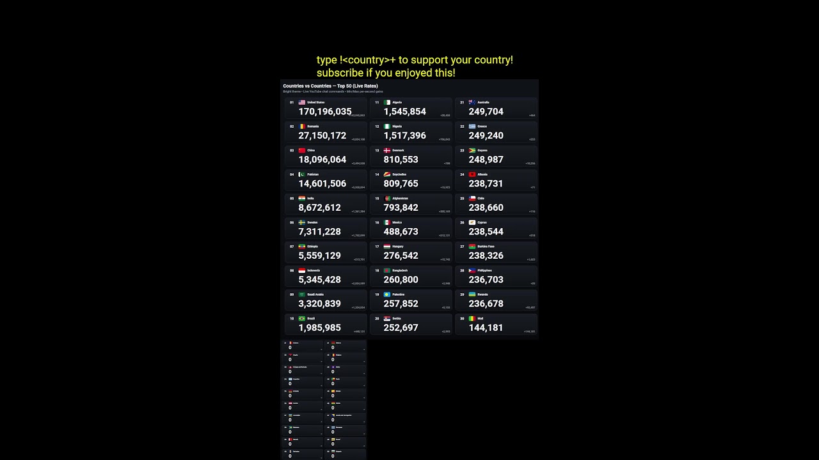The width and height of the screenshot is (819, 460).
Task: Select the Mali flag icon
Action: pos(472,318)
